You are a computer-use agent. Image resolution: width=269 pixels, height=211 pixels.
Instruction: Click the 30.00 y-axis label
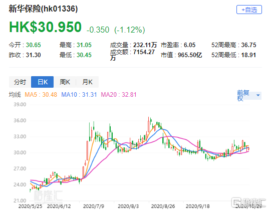point(20,152)
